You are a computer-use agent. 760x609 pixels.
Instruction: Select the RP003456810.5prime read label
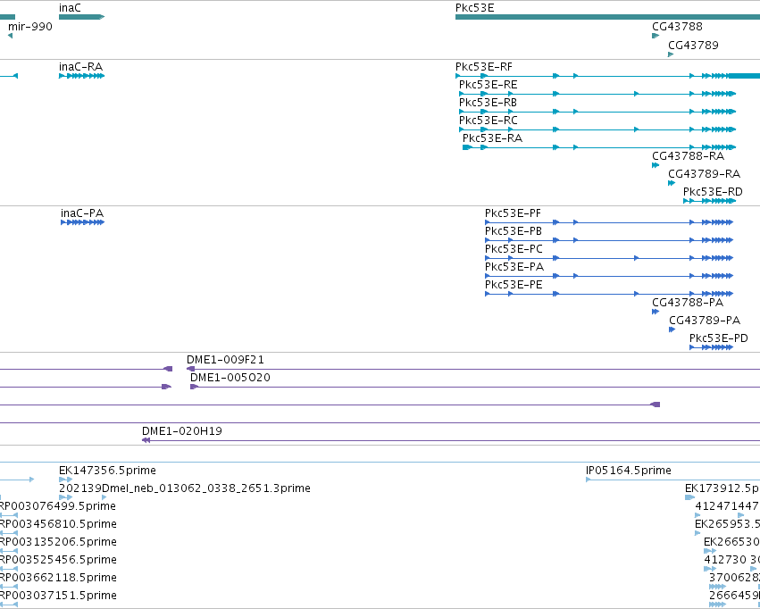coord(58,524)
